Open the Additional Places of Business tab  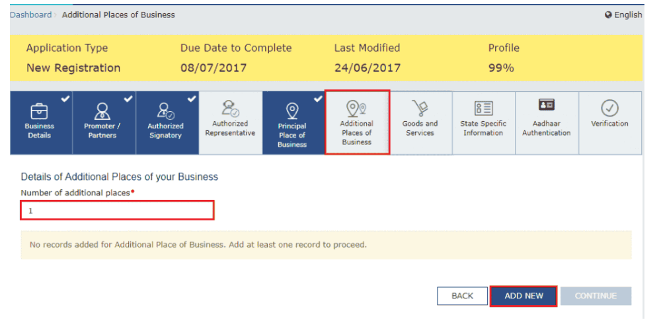click(x=357, y=122)
